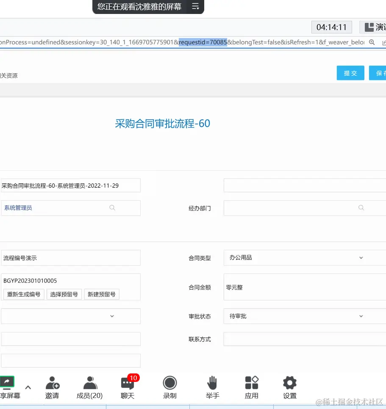
Task: Open the 聊天 chat panel
Action: 128,387
